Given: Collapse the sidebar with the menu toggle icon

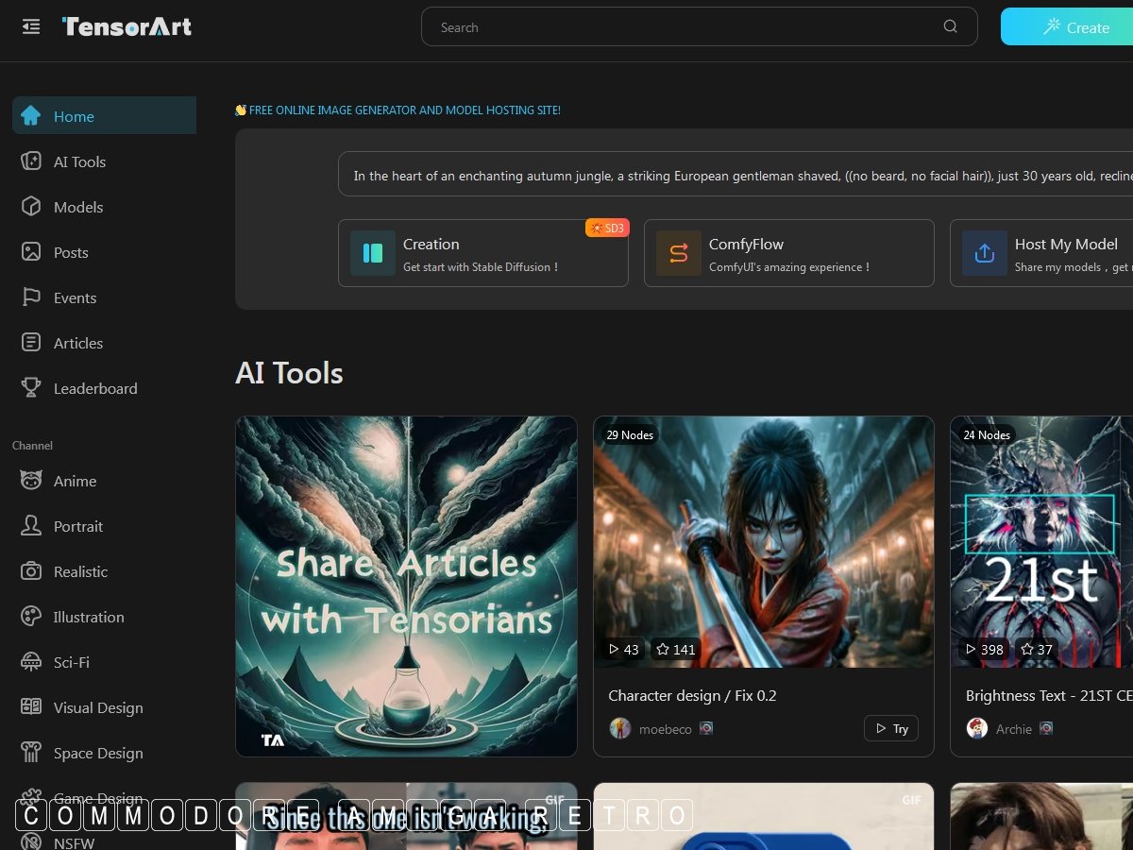Looking at the screenshot, I should point(31,26).
